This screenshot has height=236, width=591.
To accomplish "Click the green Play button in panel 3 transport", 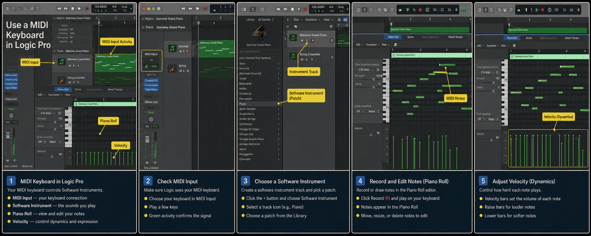I will (299, 9).
